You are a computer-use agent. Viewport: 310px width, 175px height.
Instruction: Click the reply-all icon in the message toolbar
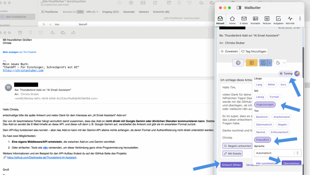pyautogui.click(x=63, y=33)
